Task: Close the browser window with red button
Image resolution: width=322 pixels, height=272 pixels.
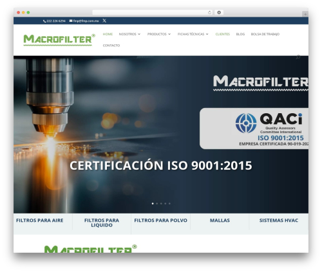Action: tap(19, 13)
